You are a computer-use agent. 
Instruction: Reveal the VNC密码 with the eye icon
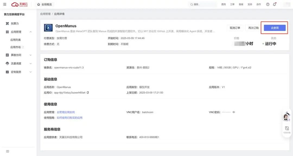[234, 112]
